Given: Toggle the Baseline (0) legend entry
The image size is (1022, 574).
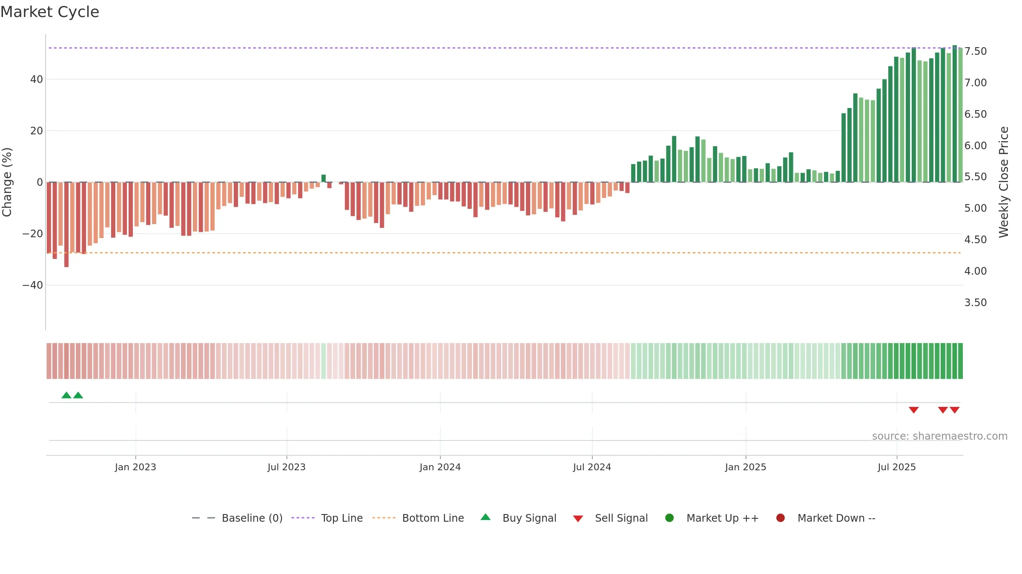Looking at the screenshot, I should [x=237, y=518].
